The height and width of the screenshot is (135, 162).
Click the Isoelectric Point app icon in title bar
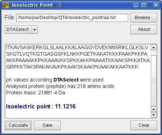[6, 5]
